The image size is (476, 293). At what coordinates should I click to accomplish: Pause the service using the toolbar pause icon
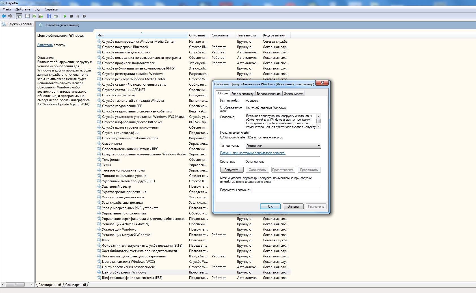[x=78, y=16]
